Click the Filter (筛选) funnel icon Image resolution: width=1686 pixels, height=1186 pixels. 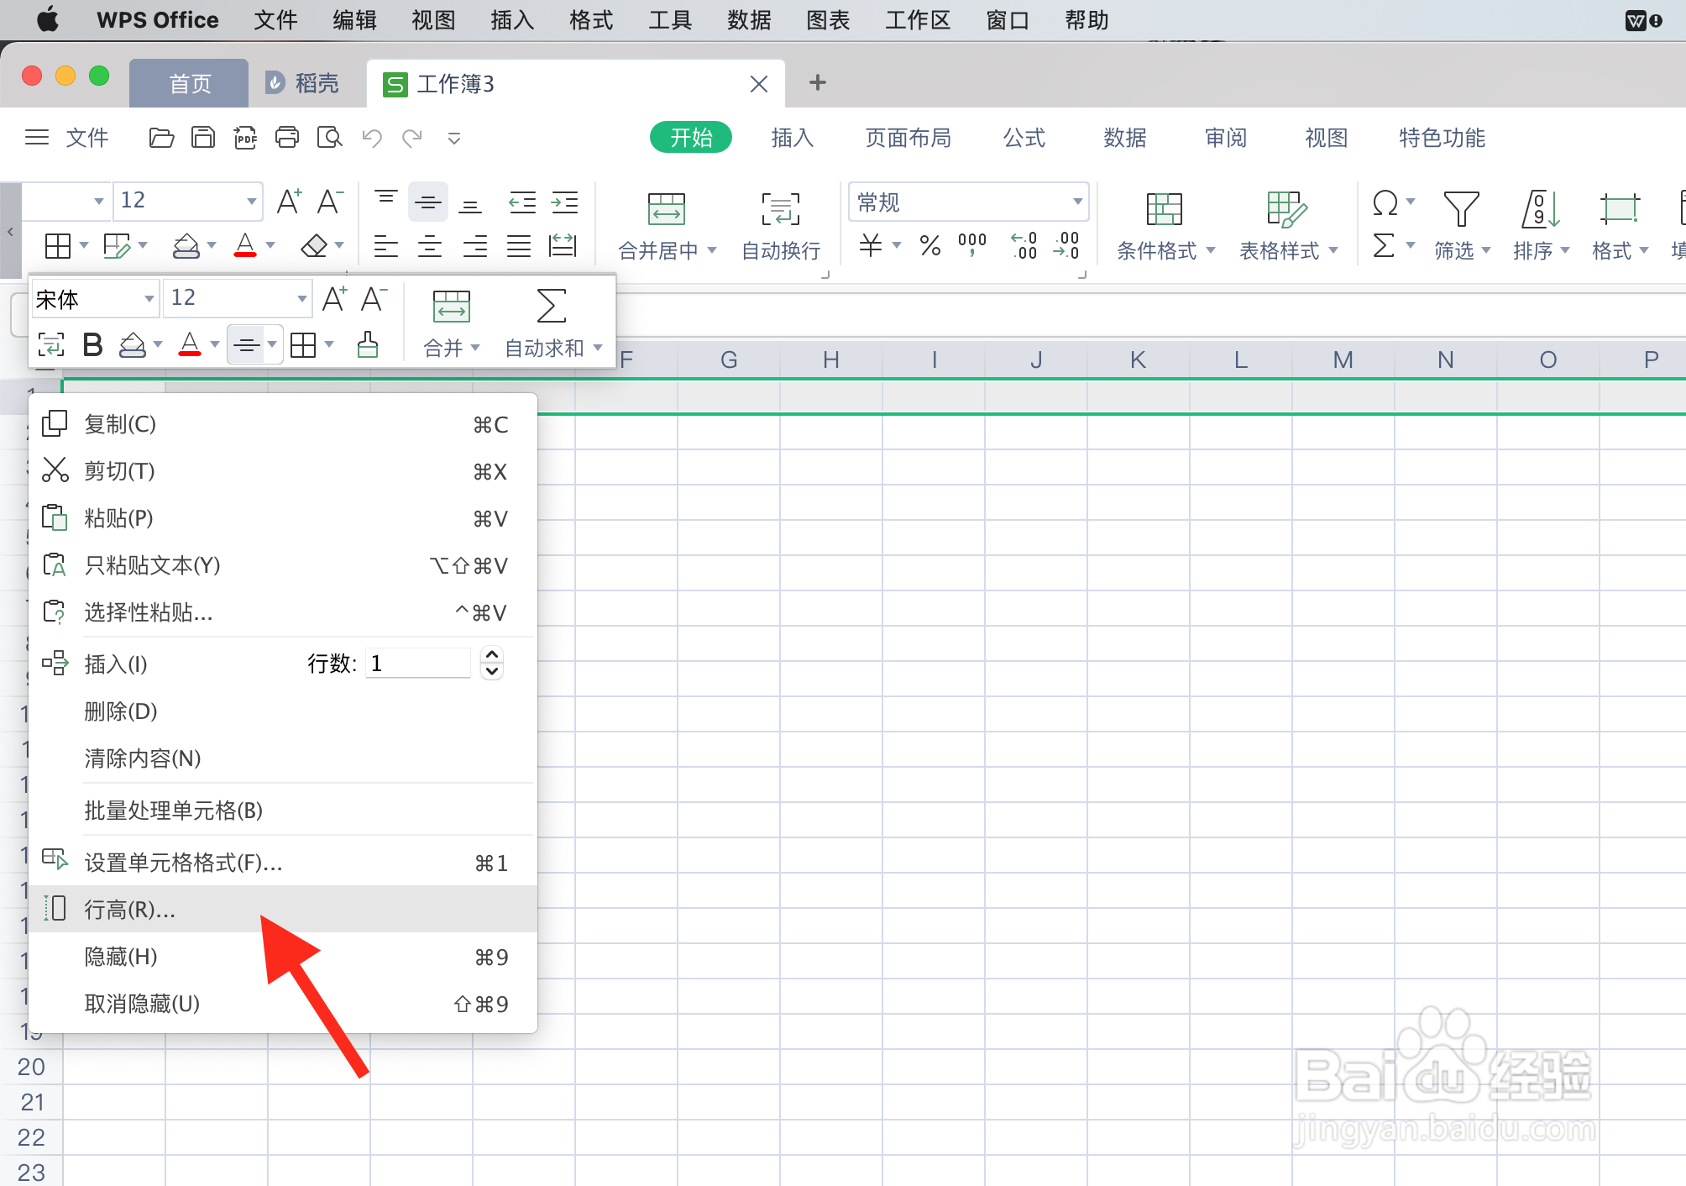tap(1460, 209)
